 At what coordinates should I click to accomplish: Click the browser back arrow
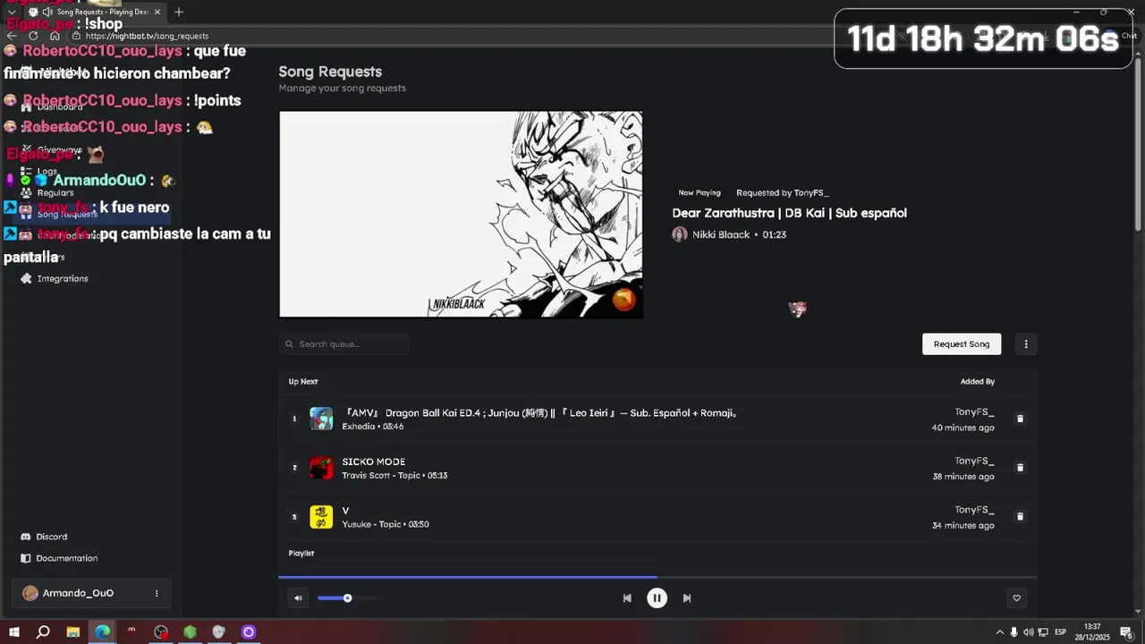pos(12,36)
